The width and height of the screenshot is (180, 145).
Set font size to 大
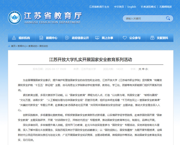[140, 69]
